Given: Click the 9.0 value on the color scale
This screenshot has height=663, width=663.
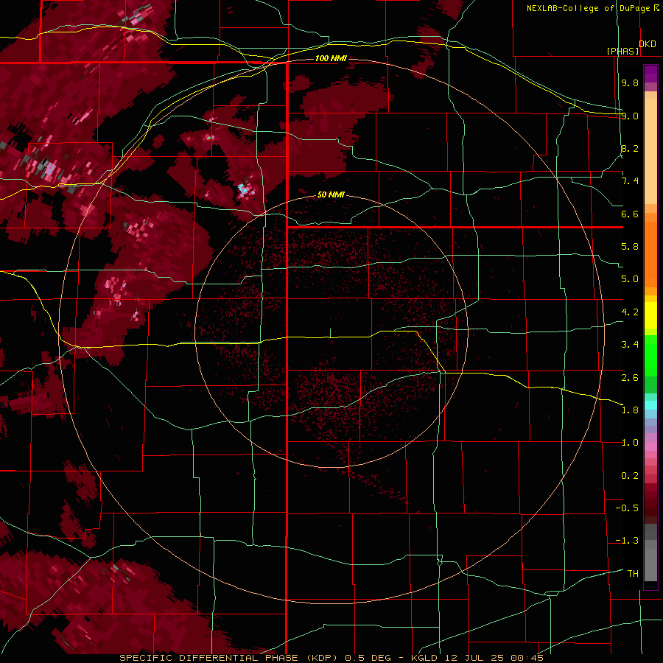Looking at the screenshot, I should pos(630,116).
